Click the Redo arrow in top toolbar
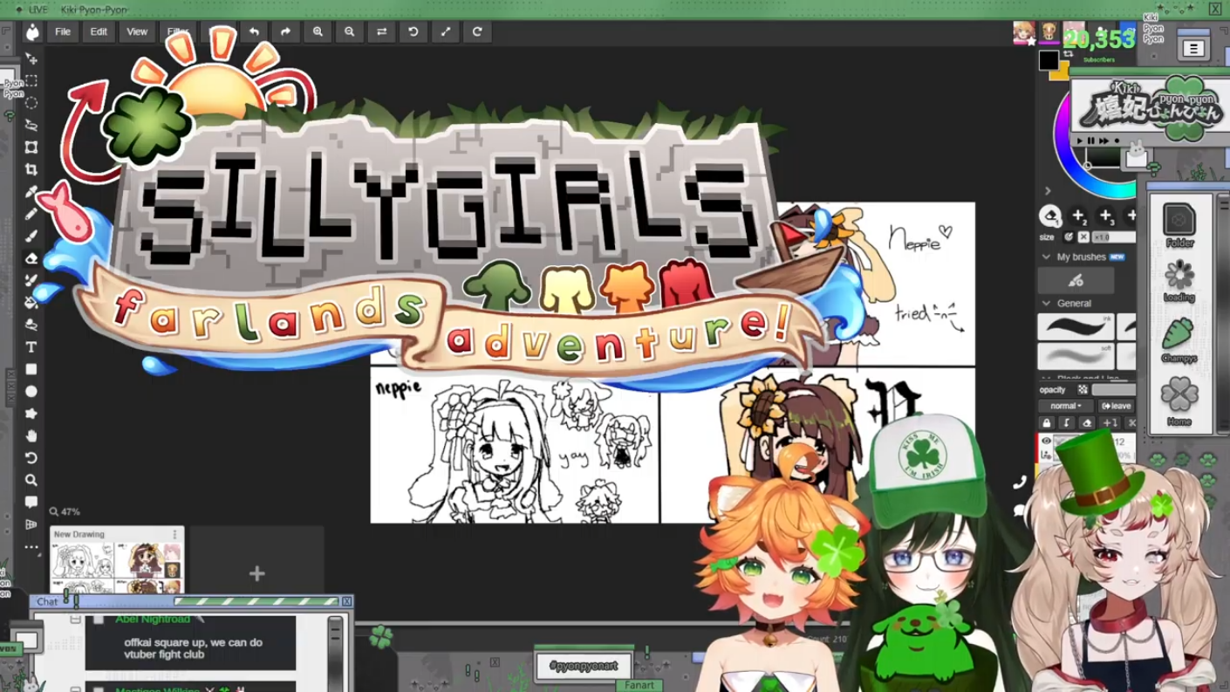1230x692 pixels. tap(285, 31)
